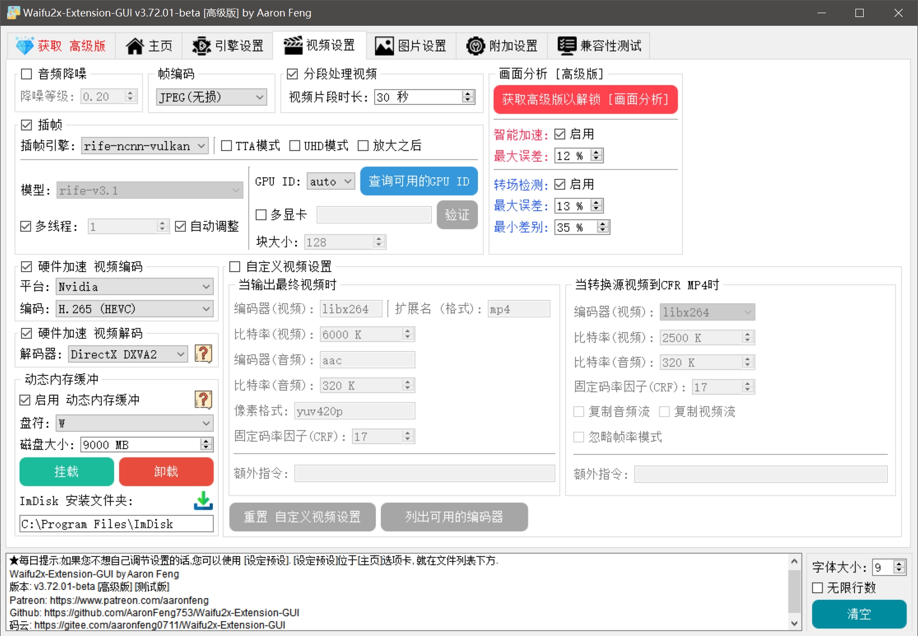
Task: Toggle the 多线程 checkbox
Action: [x=25, y=226]
